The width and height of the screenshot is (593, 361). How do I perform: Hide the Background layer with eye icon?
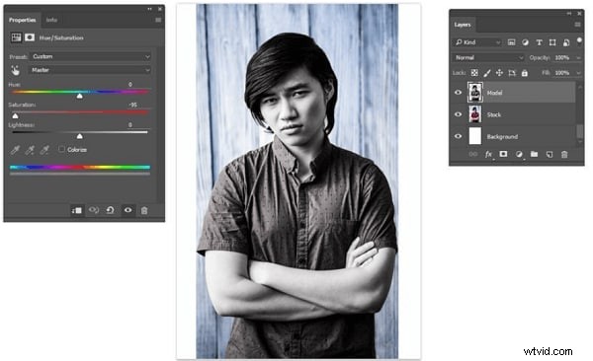tap(458, 136)
